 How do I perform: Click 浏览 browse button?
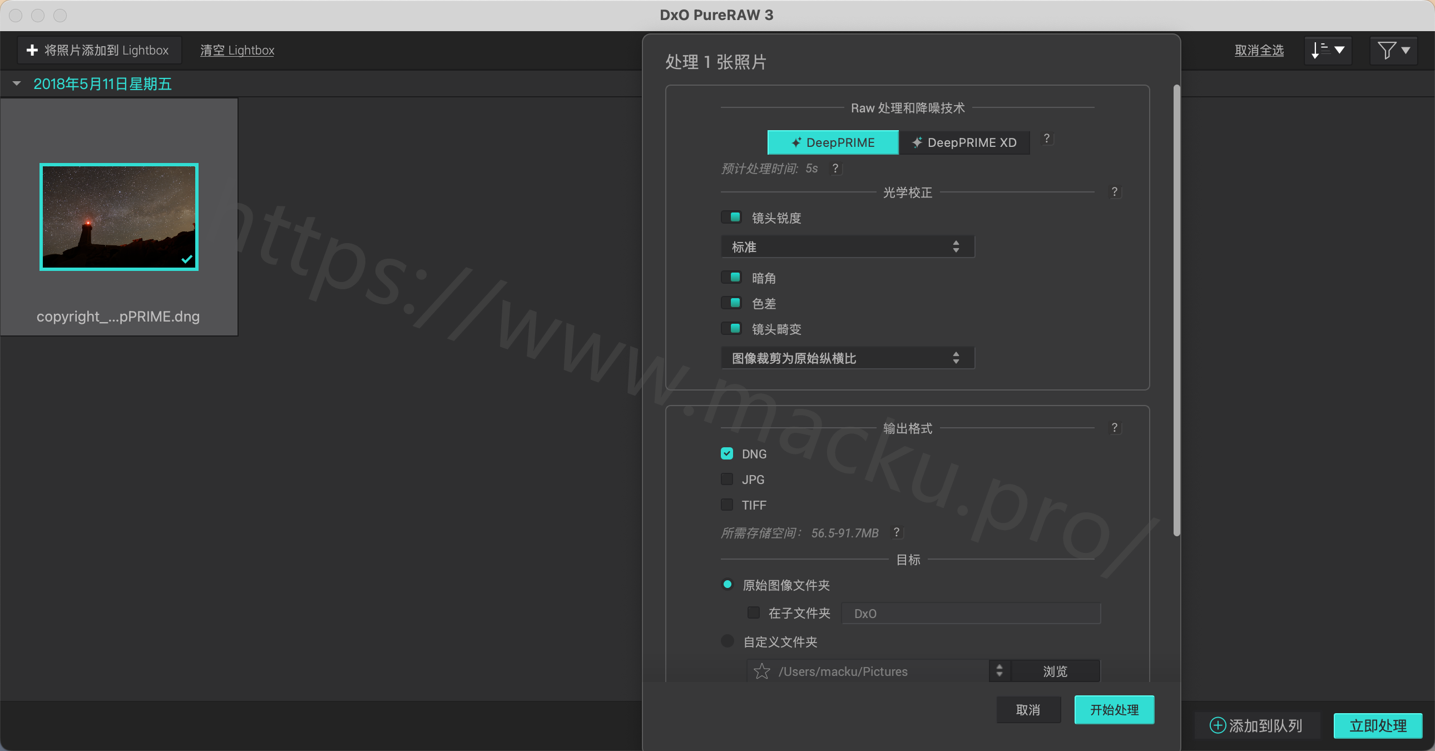pyautogui.click(x=1056, y=671)
